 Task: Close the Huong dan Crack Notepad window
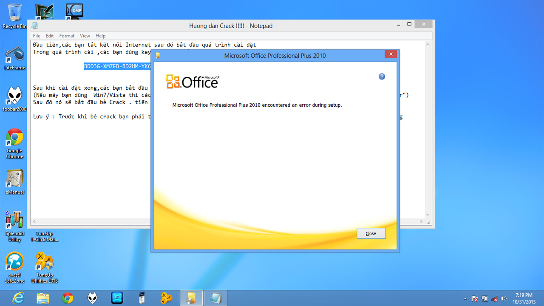pyautogui.click(x=424, y=24)
